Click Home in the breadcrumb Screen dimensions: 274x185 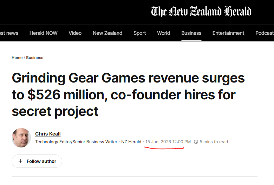[17, 58]
